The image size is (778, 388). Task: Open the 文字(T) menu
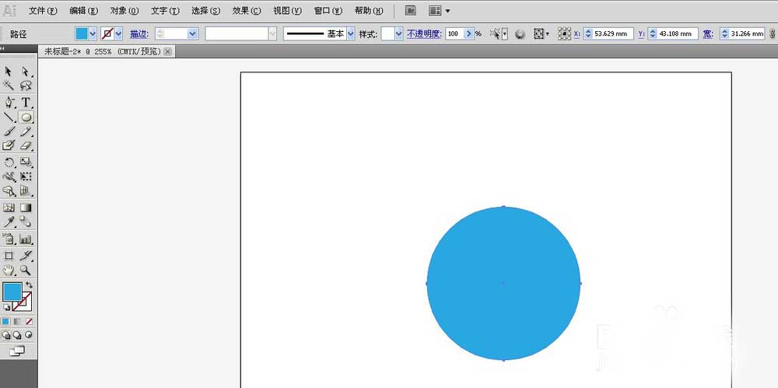click(x=165, y=10)
